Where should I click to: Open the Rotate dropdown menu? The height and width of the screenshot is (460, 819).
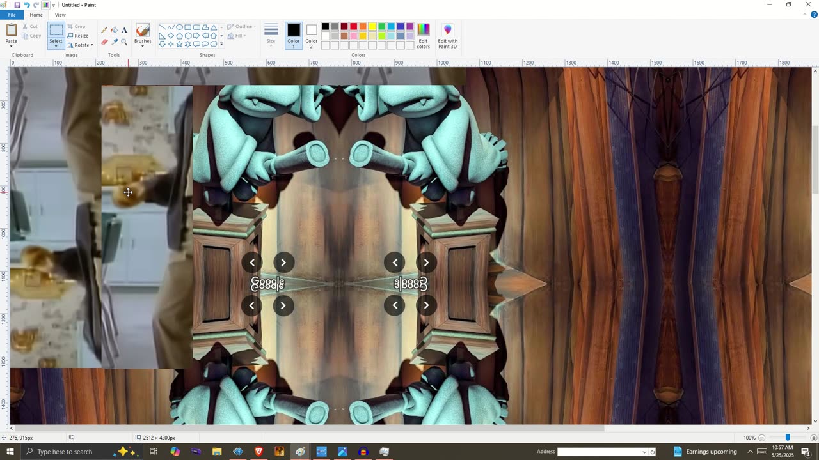coord(80,45)
